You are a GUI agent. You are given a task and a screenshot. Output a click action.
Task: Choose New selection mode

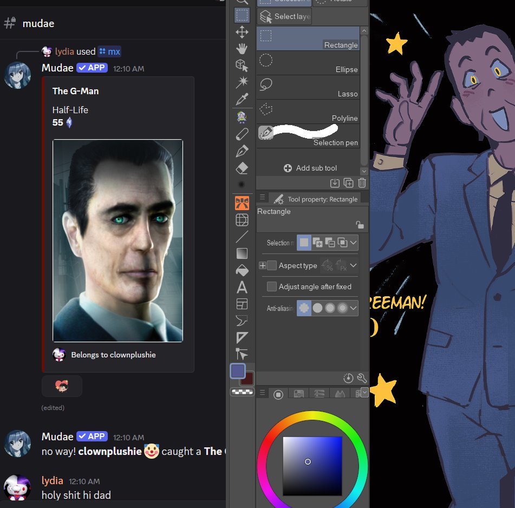(304, 243)
